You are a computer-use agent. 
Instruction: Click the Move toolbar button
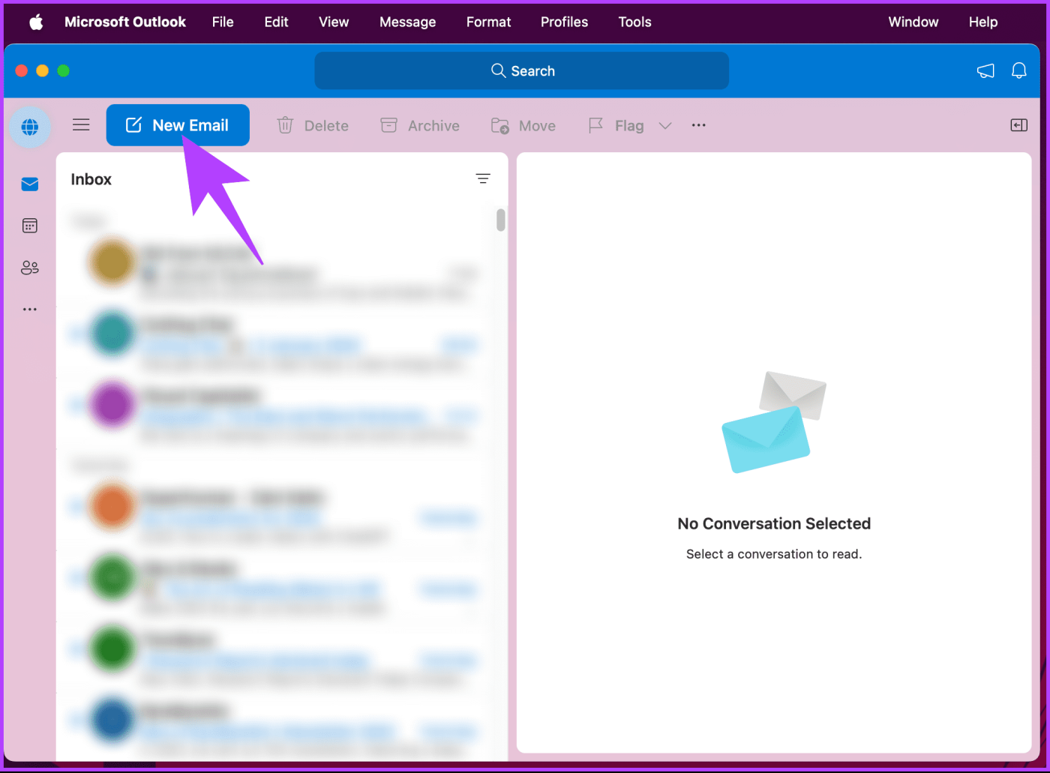(x=523, y=125)
